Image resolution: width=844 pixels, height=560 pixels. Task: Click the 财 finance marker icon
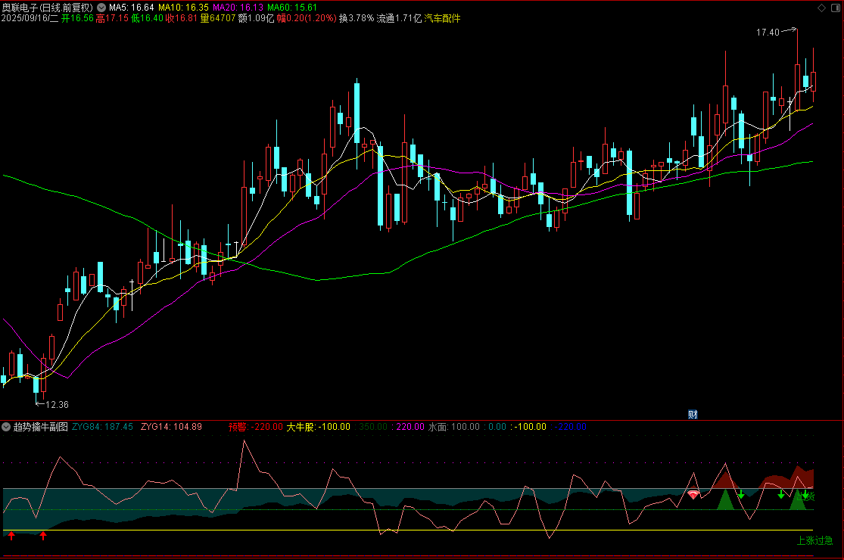coord(693,414)
